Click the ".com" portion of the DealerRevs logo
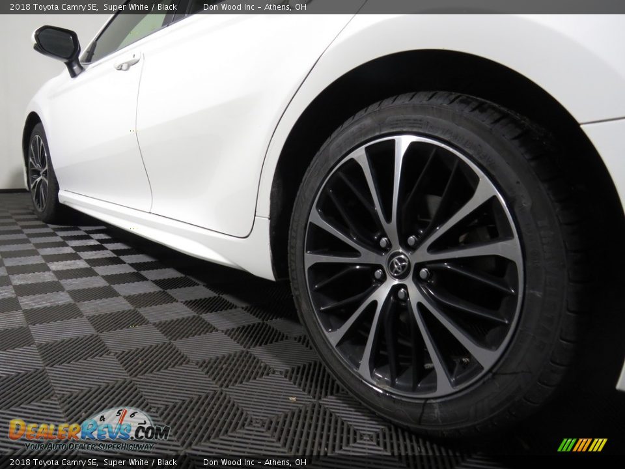625x469 pixels. pyautogui.click(x=150, y=431)
